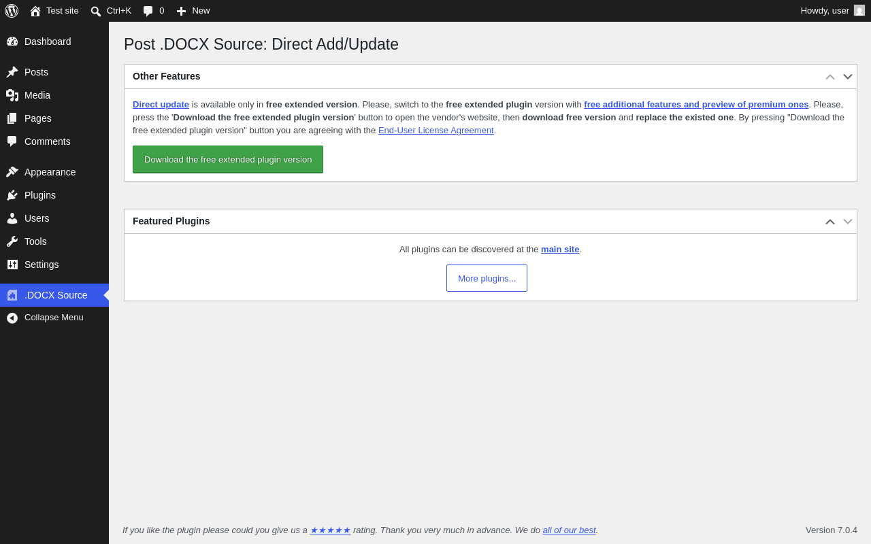Viewport: 871px width, 544px height.
Task: Open the Settings menu item
Action: (x=54, y=265)
